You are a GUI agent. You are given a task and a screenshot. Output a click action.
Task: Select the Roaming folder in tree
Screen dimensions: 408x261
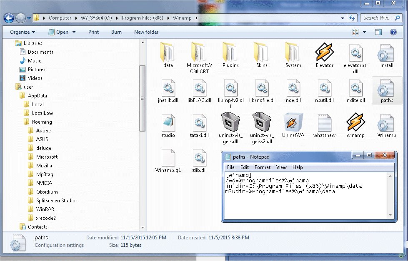click(x=38, y=122)
